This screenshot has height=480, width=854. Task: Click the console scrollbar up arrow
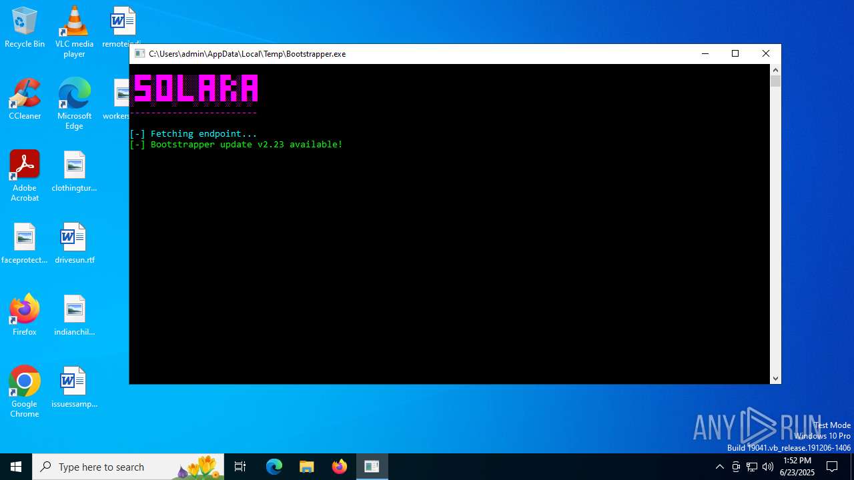775,70
